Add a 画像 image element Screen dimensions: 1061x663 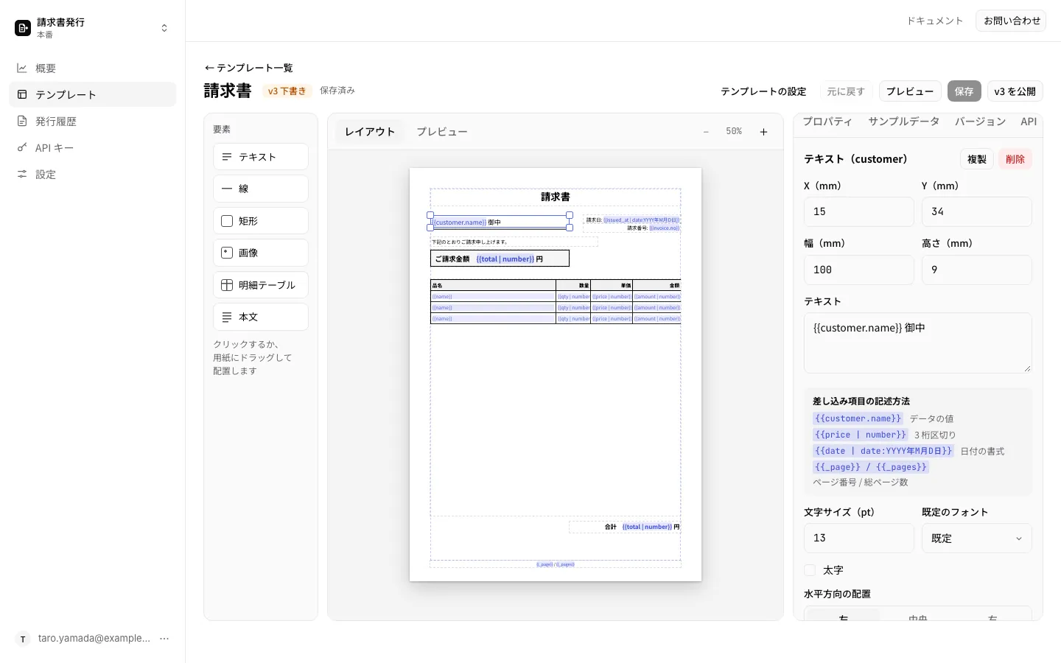click(261, 253)
